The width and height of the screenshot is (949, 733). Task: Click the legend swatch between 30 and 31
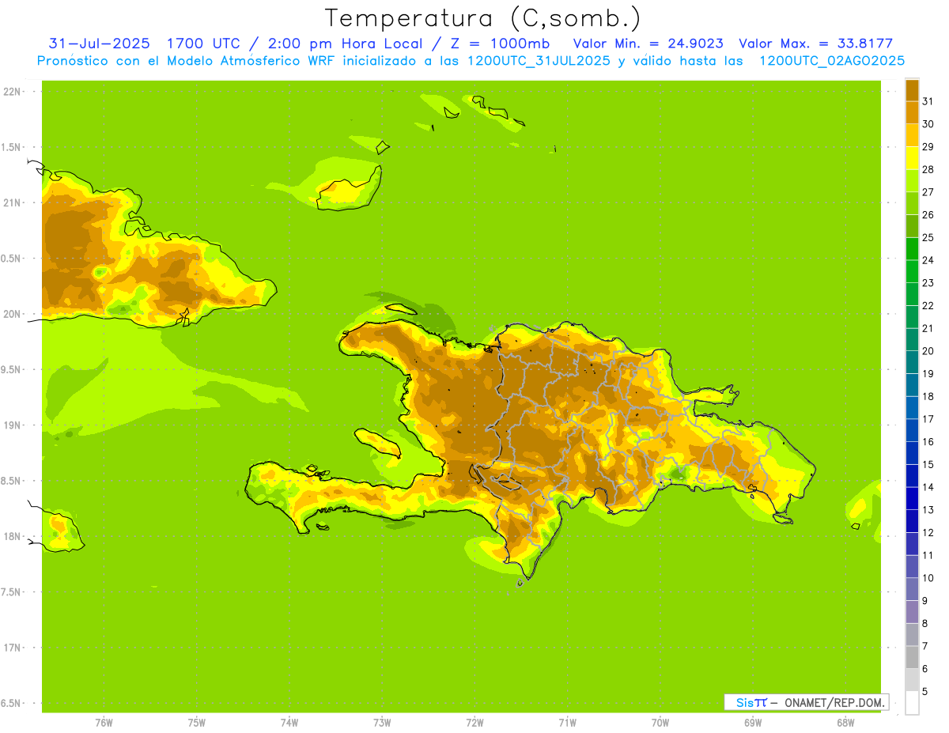(x=912, y=113)
